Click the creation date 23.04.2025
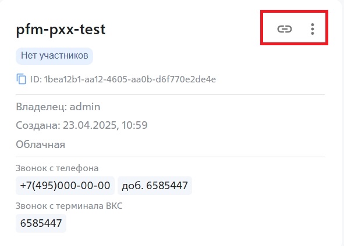Screen dimensions: 344x246 tap(91, 125)
